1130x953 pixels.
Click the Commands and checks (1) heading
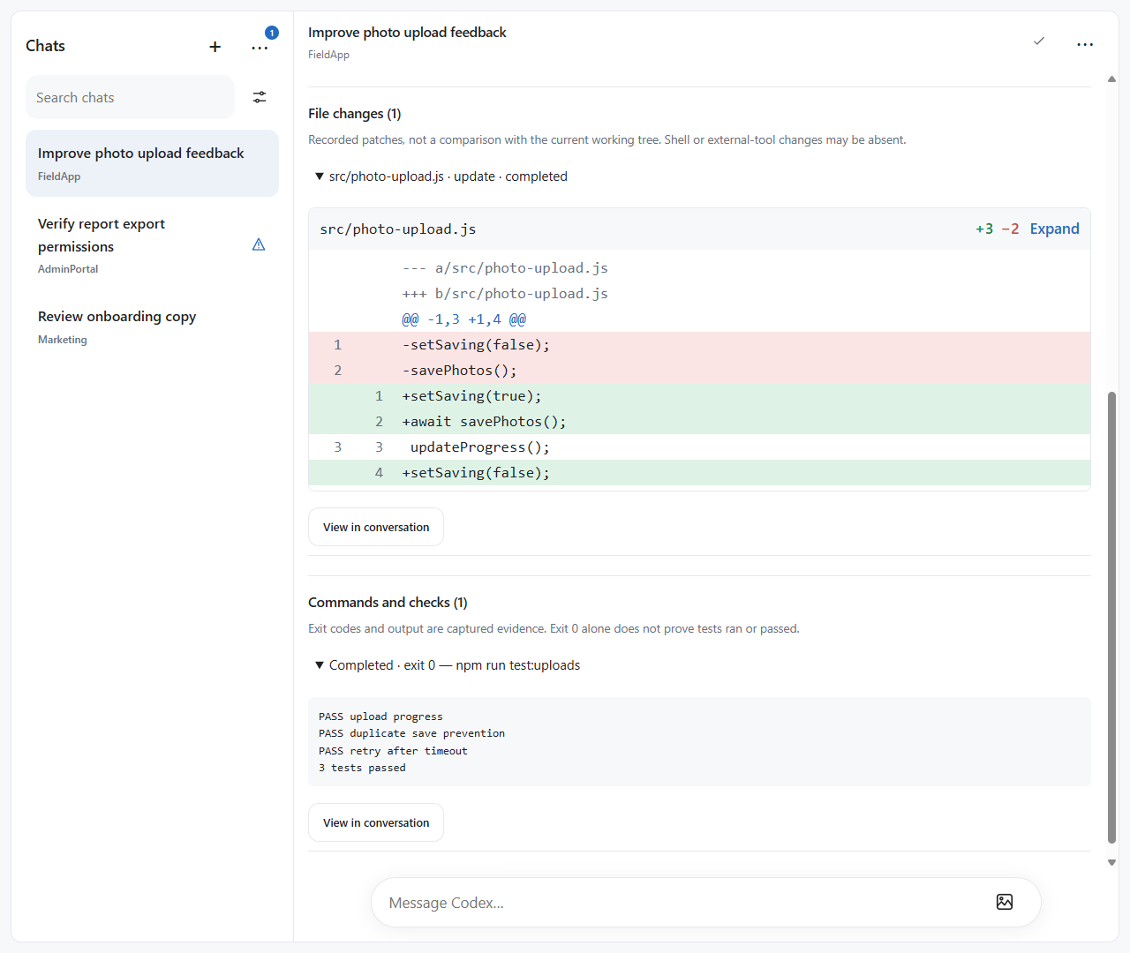pyautogui.click(x=388, y=603)
